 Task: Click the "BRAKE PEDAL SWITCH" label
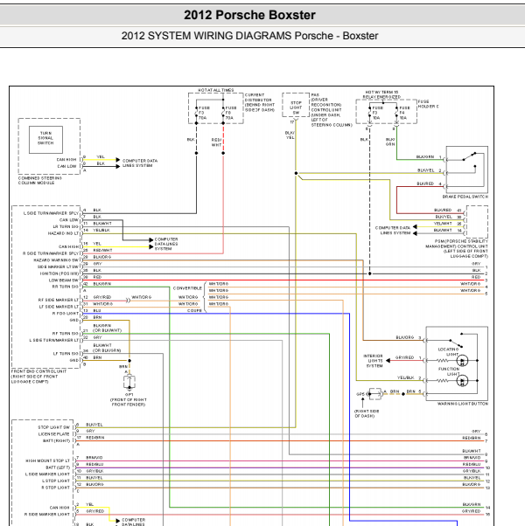pos(465,197)
